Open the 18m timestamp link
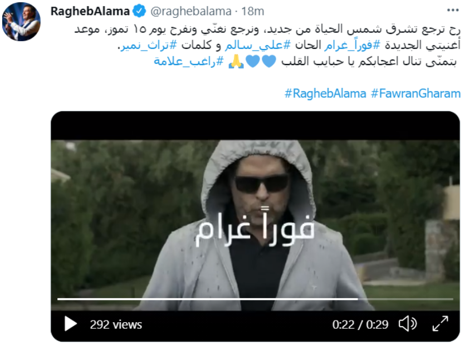 click(x=253, y=11)
